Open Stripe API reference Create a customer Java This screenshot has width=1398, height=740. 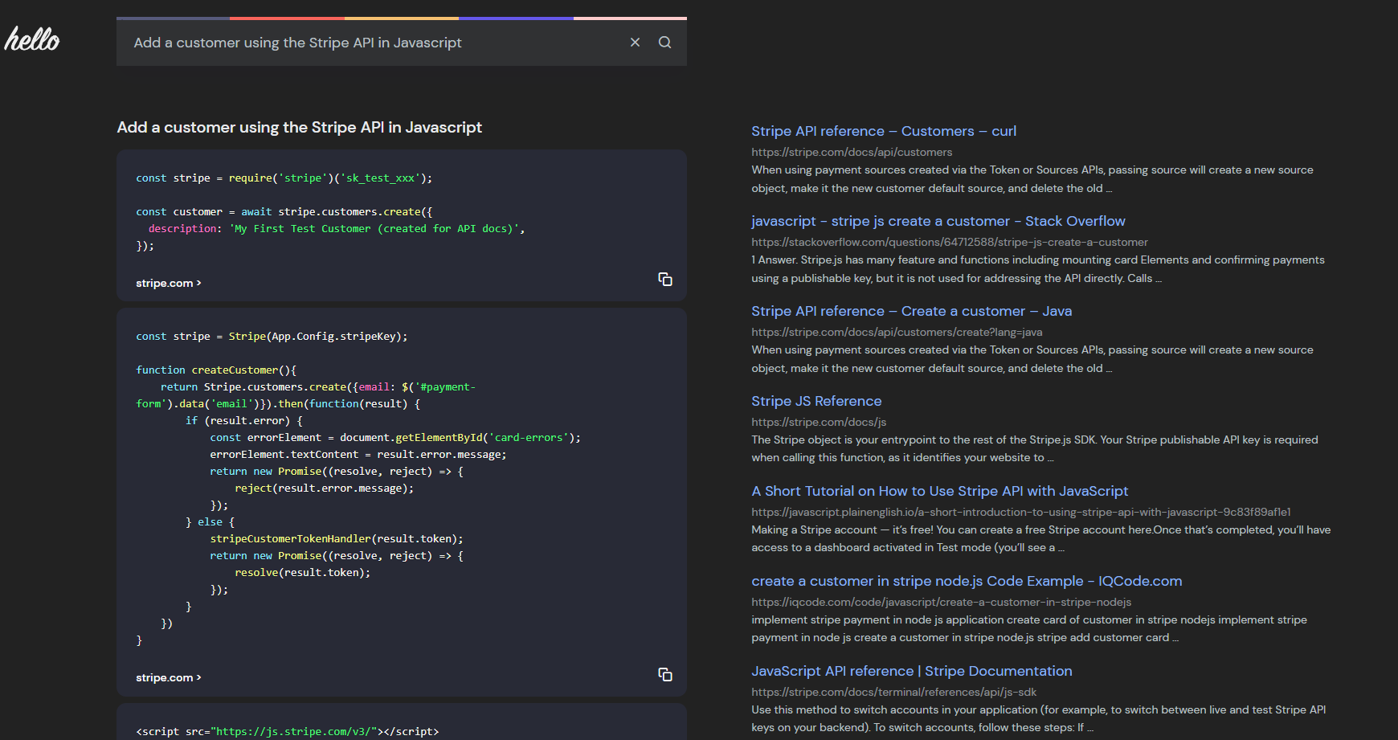[912, 311]
